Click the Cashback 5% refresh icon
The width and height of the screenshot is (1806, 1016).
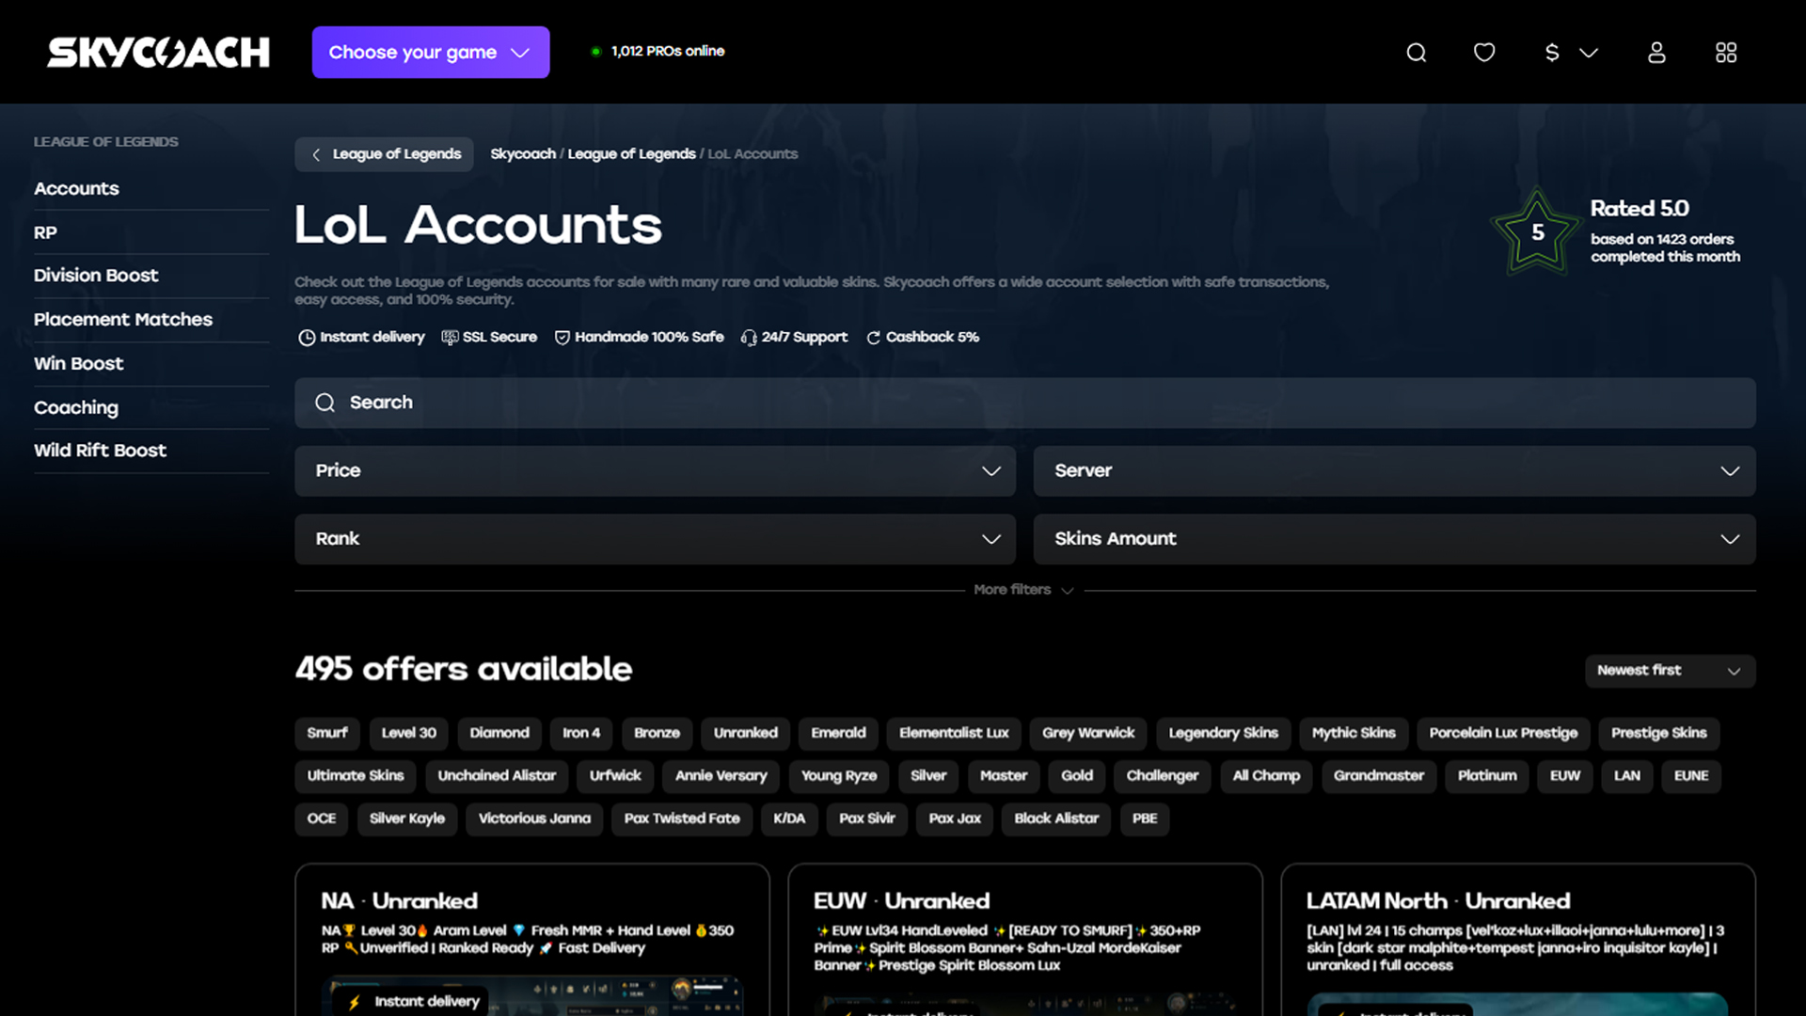(x=874, y=337)
